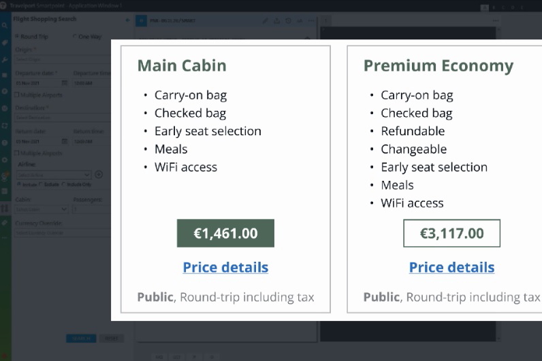Choose the Premium Economy €3,117.00 fare button
Image resolution: width=542 pixels, height=361 pixels.
tap(451, 233)
